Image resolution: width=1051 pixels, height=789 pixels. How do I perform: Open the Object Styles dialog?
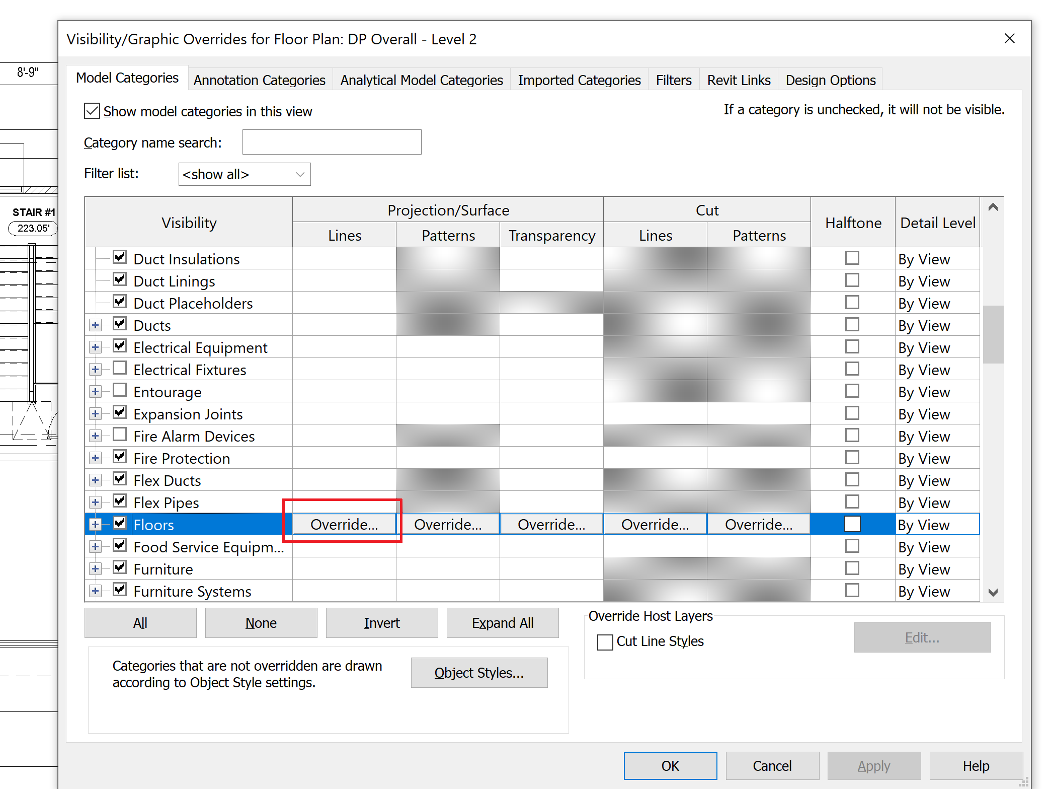click(478, 673)
